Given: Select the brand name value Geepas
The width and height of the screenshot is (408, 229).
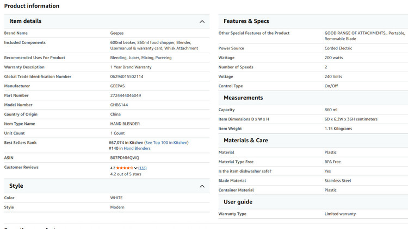Looking at the screenshot, I should pyautogui.click(x=117, y=33).
